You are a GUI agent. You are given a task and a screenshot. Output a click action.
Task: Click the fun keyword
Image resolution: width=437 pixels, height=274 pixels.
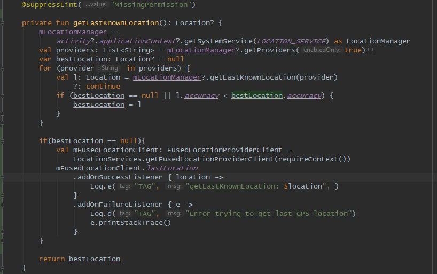(x=63, y=23)
